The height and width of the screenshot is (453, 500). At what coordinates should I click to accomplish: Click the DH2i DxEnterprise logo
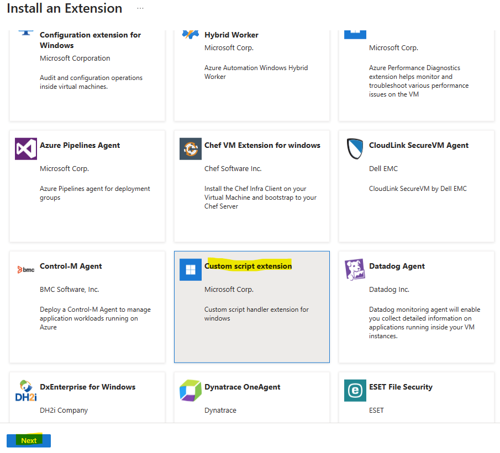[26, 391]
